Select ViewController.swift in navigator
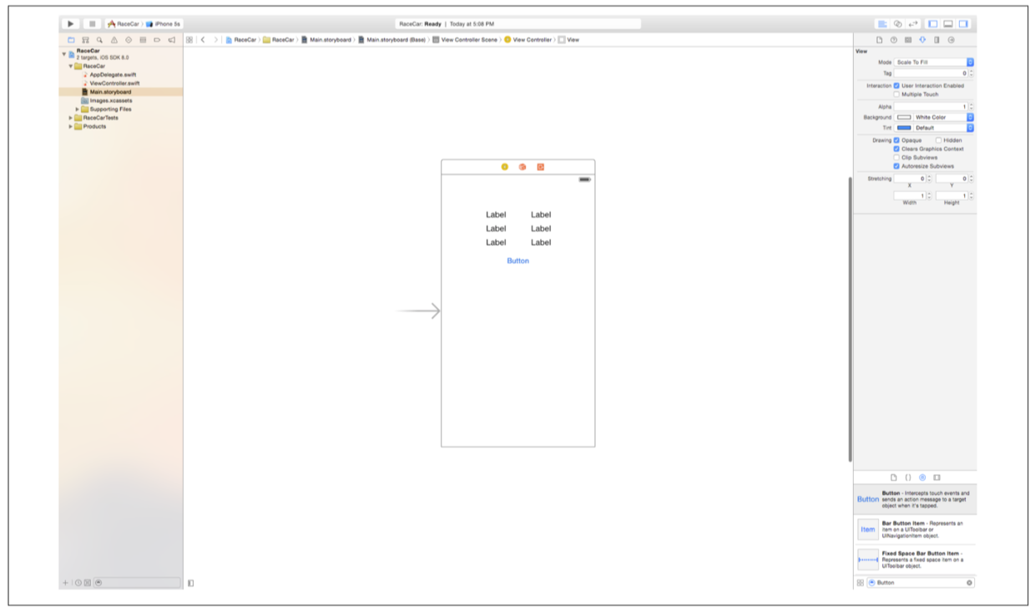This screenshot has height=612, width=1035. point(114,83)
